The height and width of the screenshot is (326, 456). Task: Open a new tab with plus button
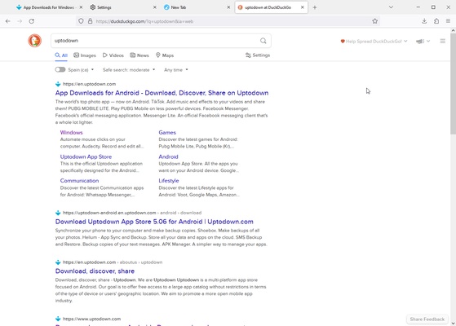tap(315, 7)
